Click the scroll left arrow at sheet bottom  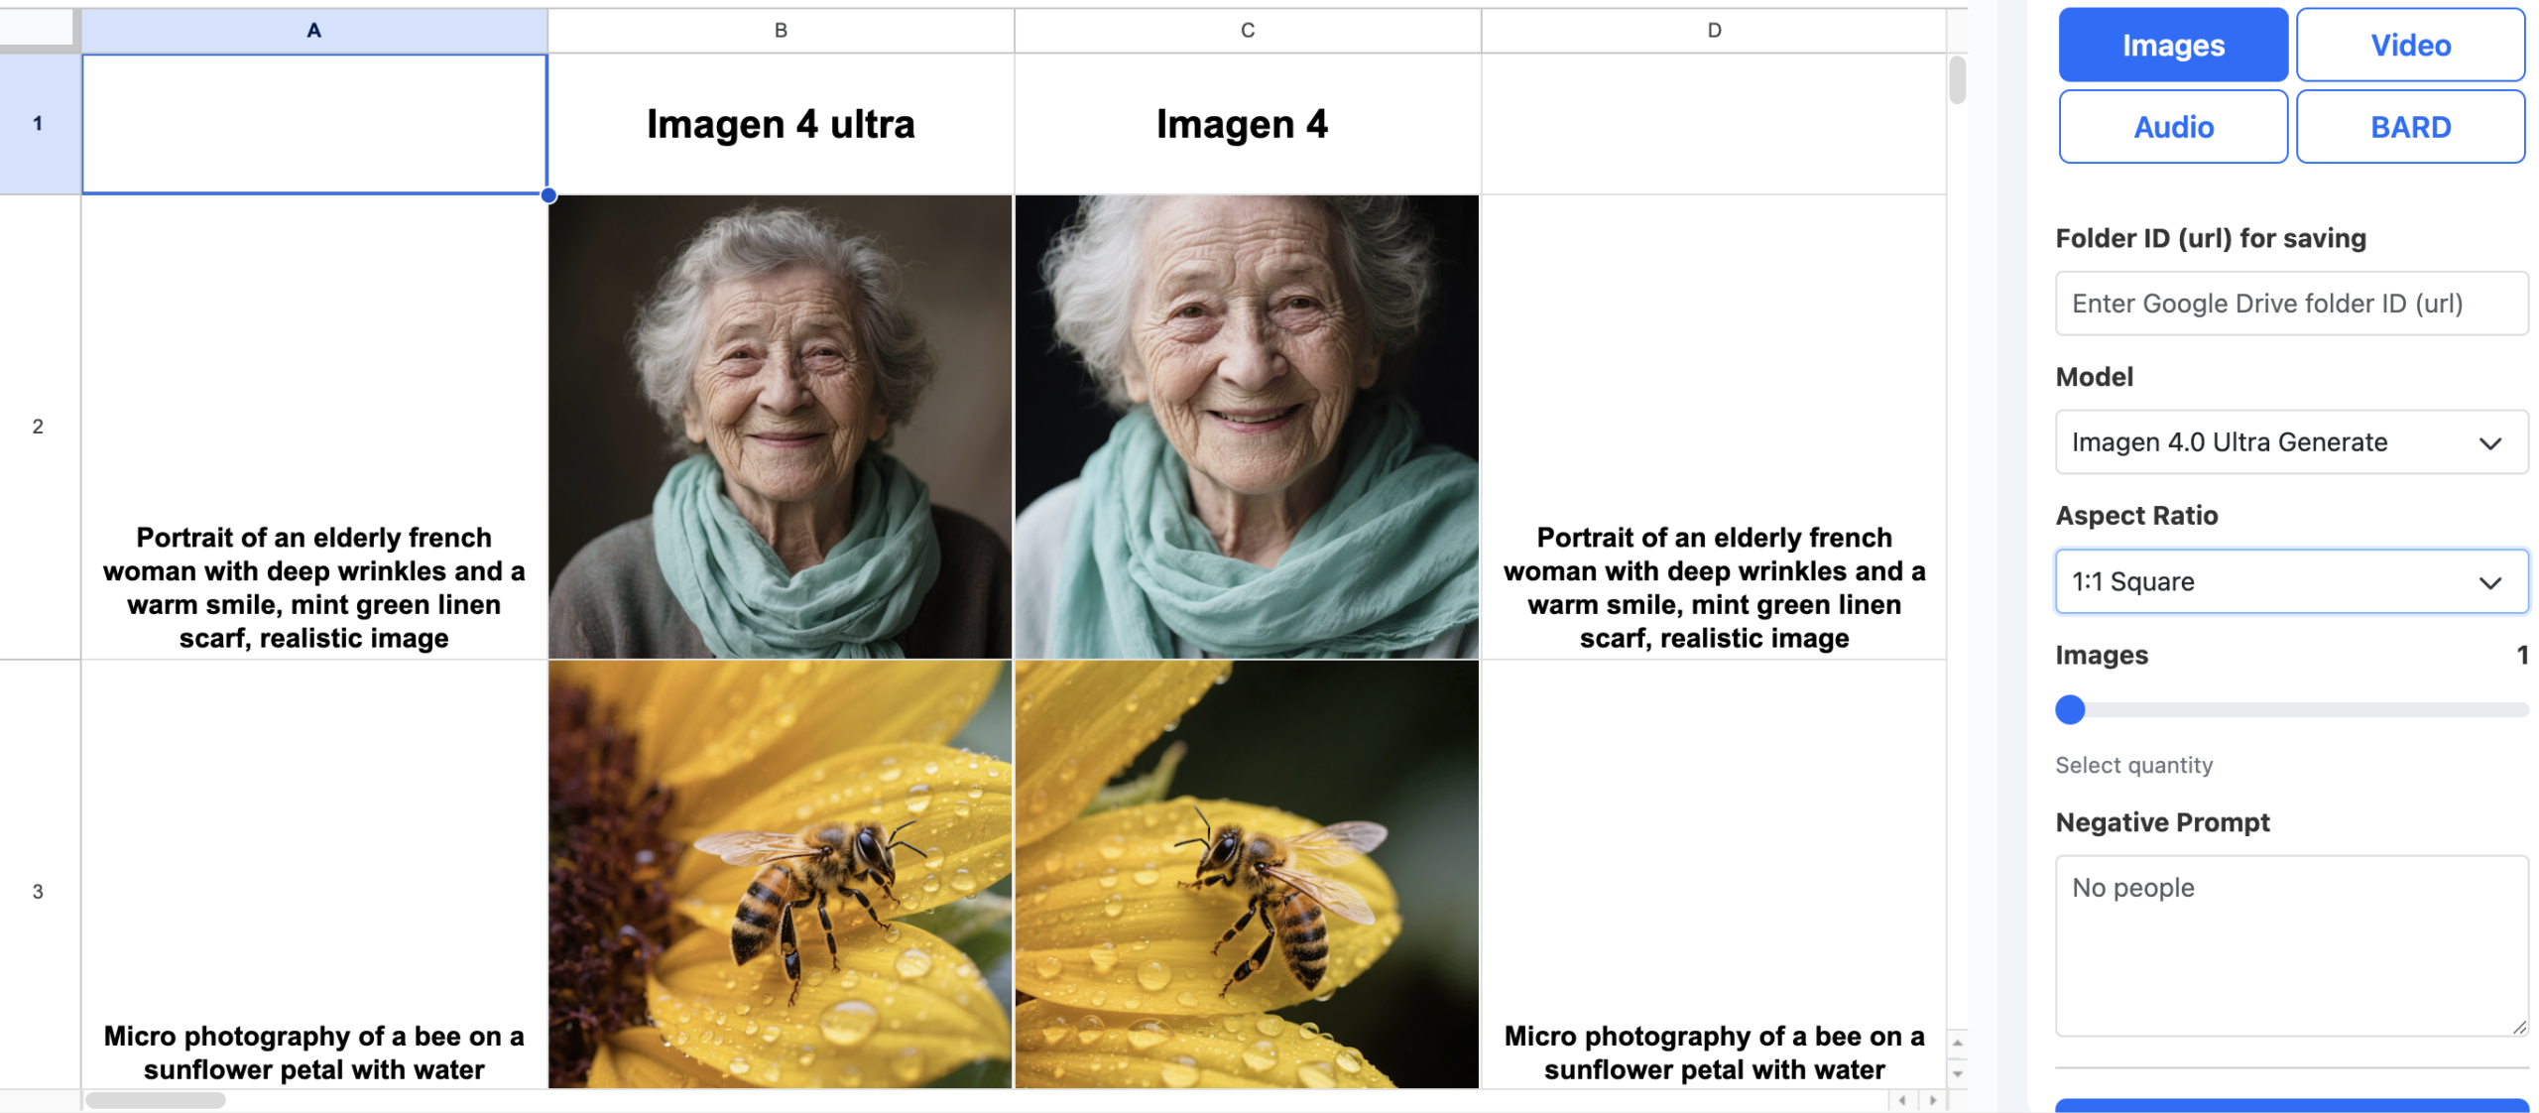click(1901, 1100)
